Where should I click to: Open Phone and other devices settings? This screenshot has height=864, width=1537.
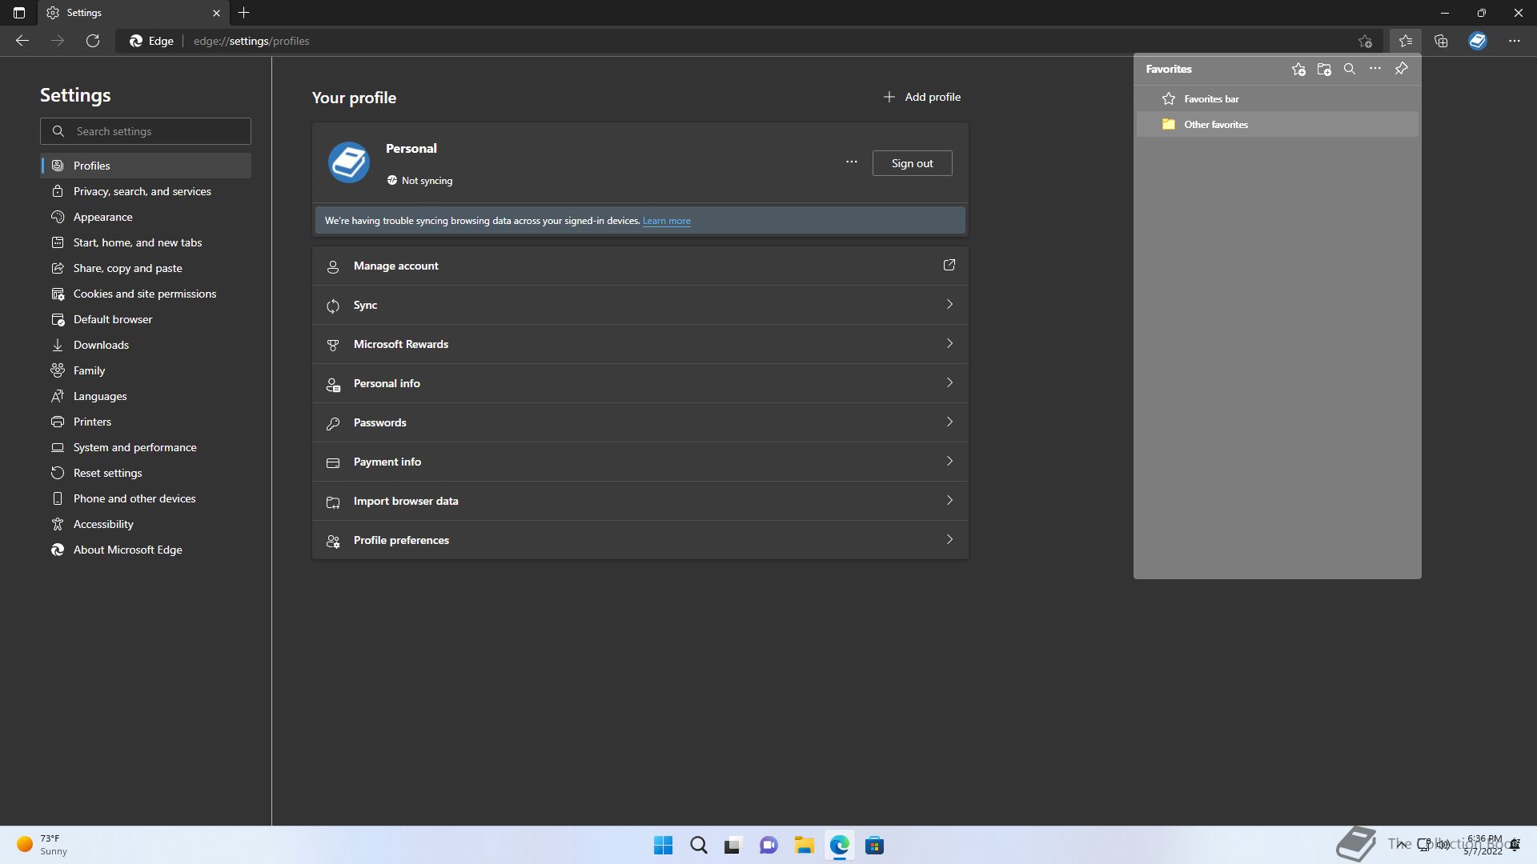click(146, 498)
